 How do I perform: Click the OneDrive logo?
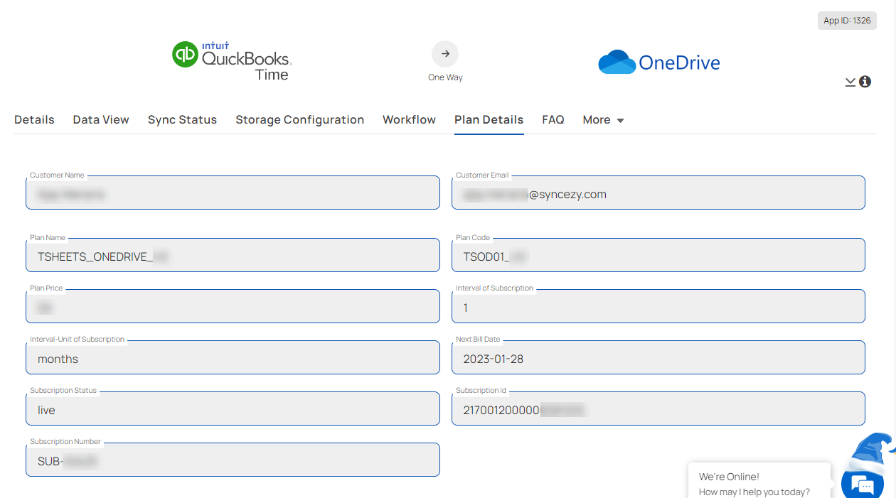tap(659, 63)
